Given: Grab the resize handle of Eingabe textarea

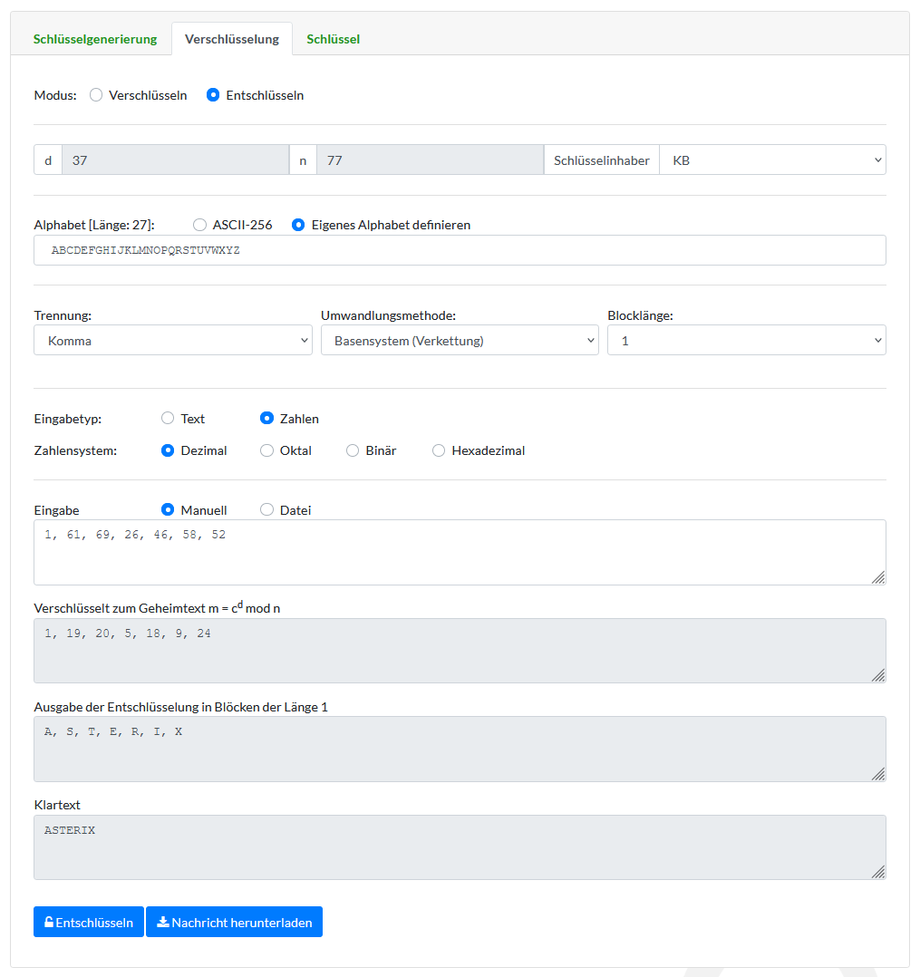Looking at the screenshot, I should point(878,577).
